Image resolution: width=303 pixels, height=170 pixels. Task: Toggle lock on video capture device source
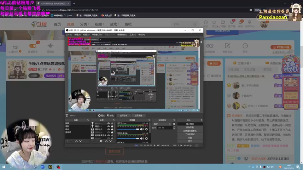click(x=112, y=135)
